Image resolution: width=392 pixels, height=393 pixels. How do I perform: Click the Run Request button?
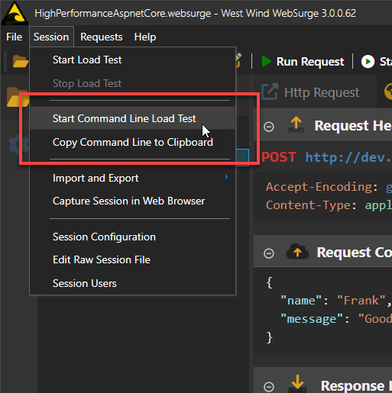(303, 62)
